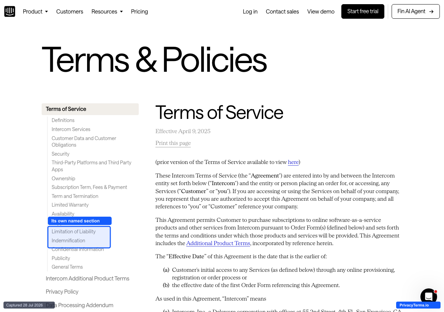Click the Intercom logo icon
Screen dimensions: 444x312
pos(10,11)
